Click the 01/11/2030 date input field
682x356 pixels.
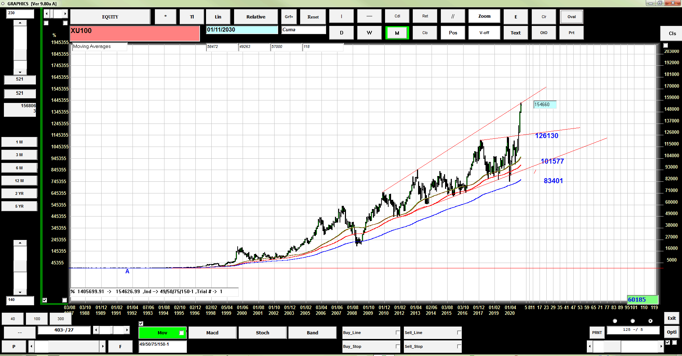pos(242,30)
